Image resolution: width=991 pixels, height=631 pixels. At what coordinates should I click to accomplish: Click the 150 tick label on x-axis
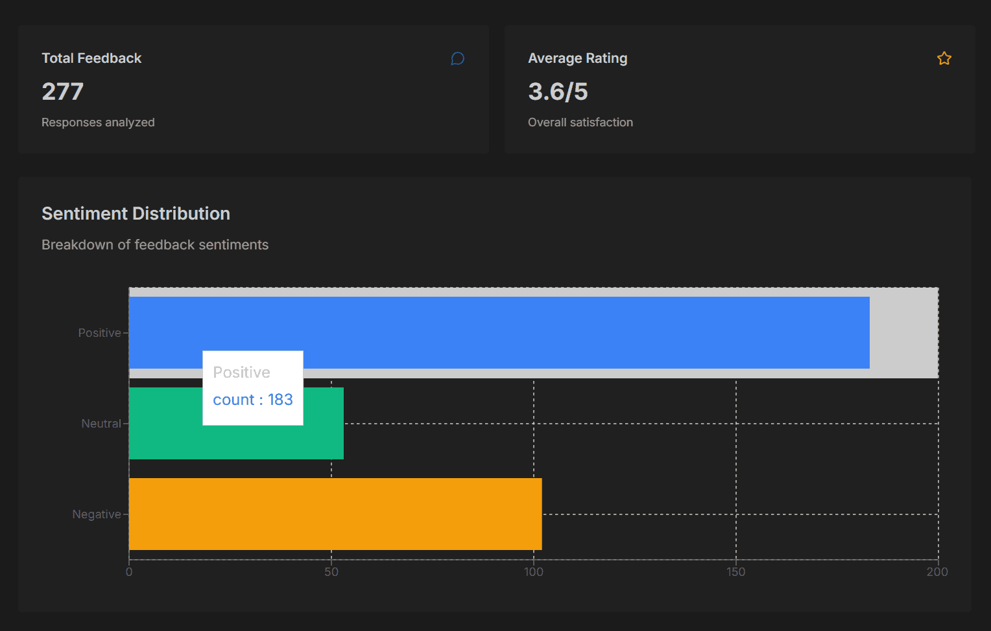(x=735, y=572)
